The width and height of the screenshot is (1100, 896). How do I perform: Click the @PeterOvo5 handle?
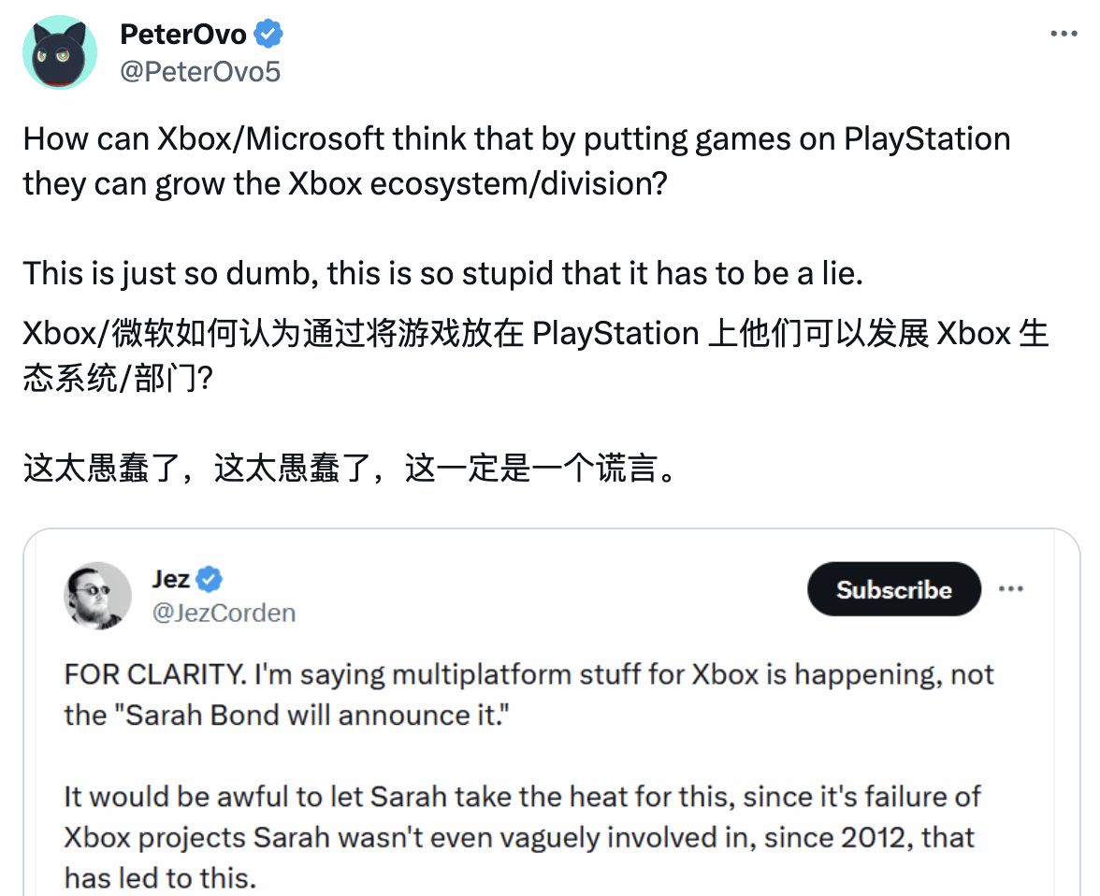click(200, 71)
